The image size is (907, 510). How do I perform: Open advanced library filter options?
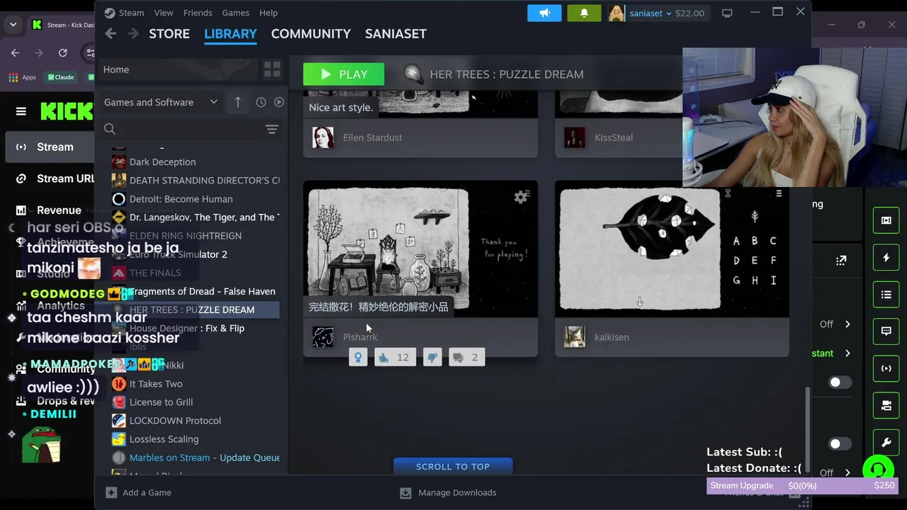[271, 129]
